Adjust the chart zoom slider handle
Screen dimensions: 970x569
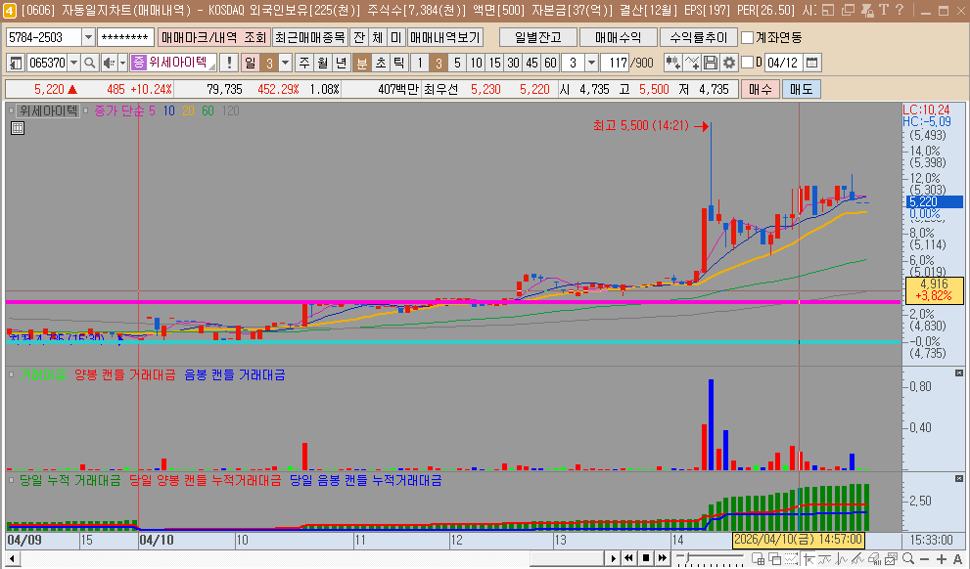point(687,558)
